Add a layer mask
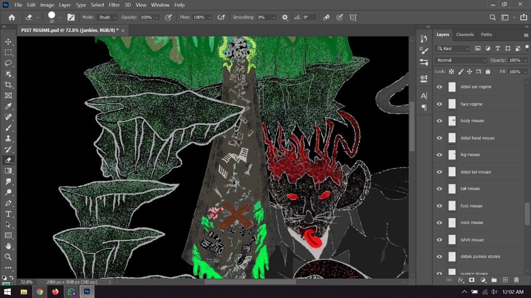 [472, 280]
